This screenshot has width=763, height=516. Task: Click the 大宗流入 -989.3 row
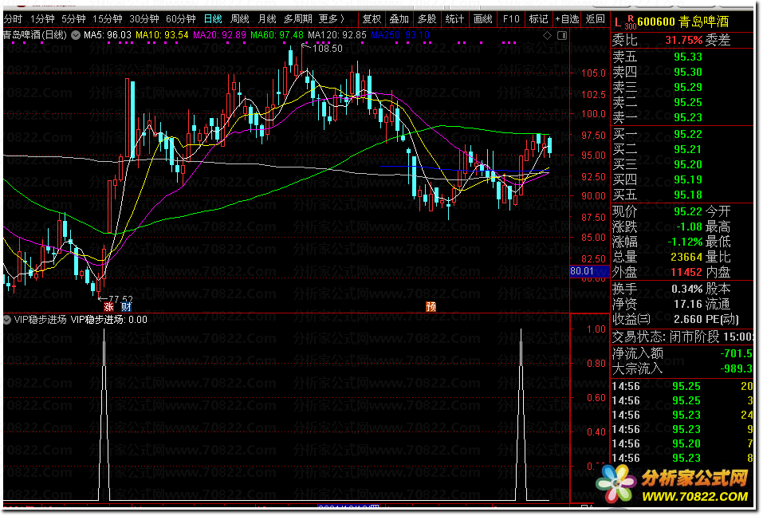682,368
